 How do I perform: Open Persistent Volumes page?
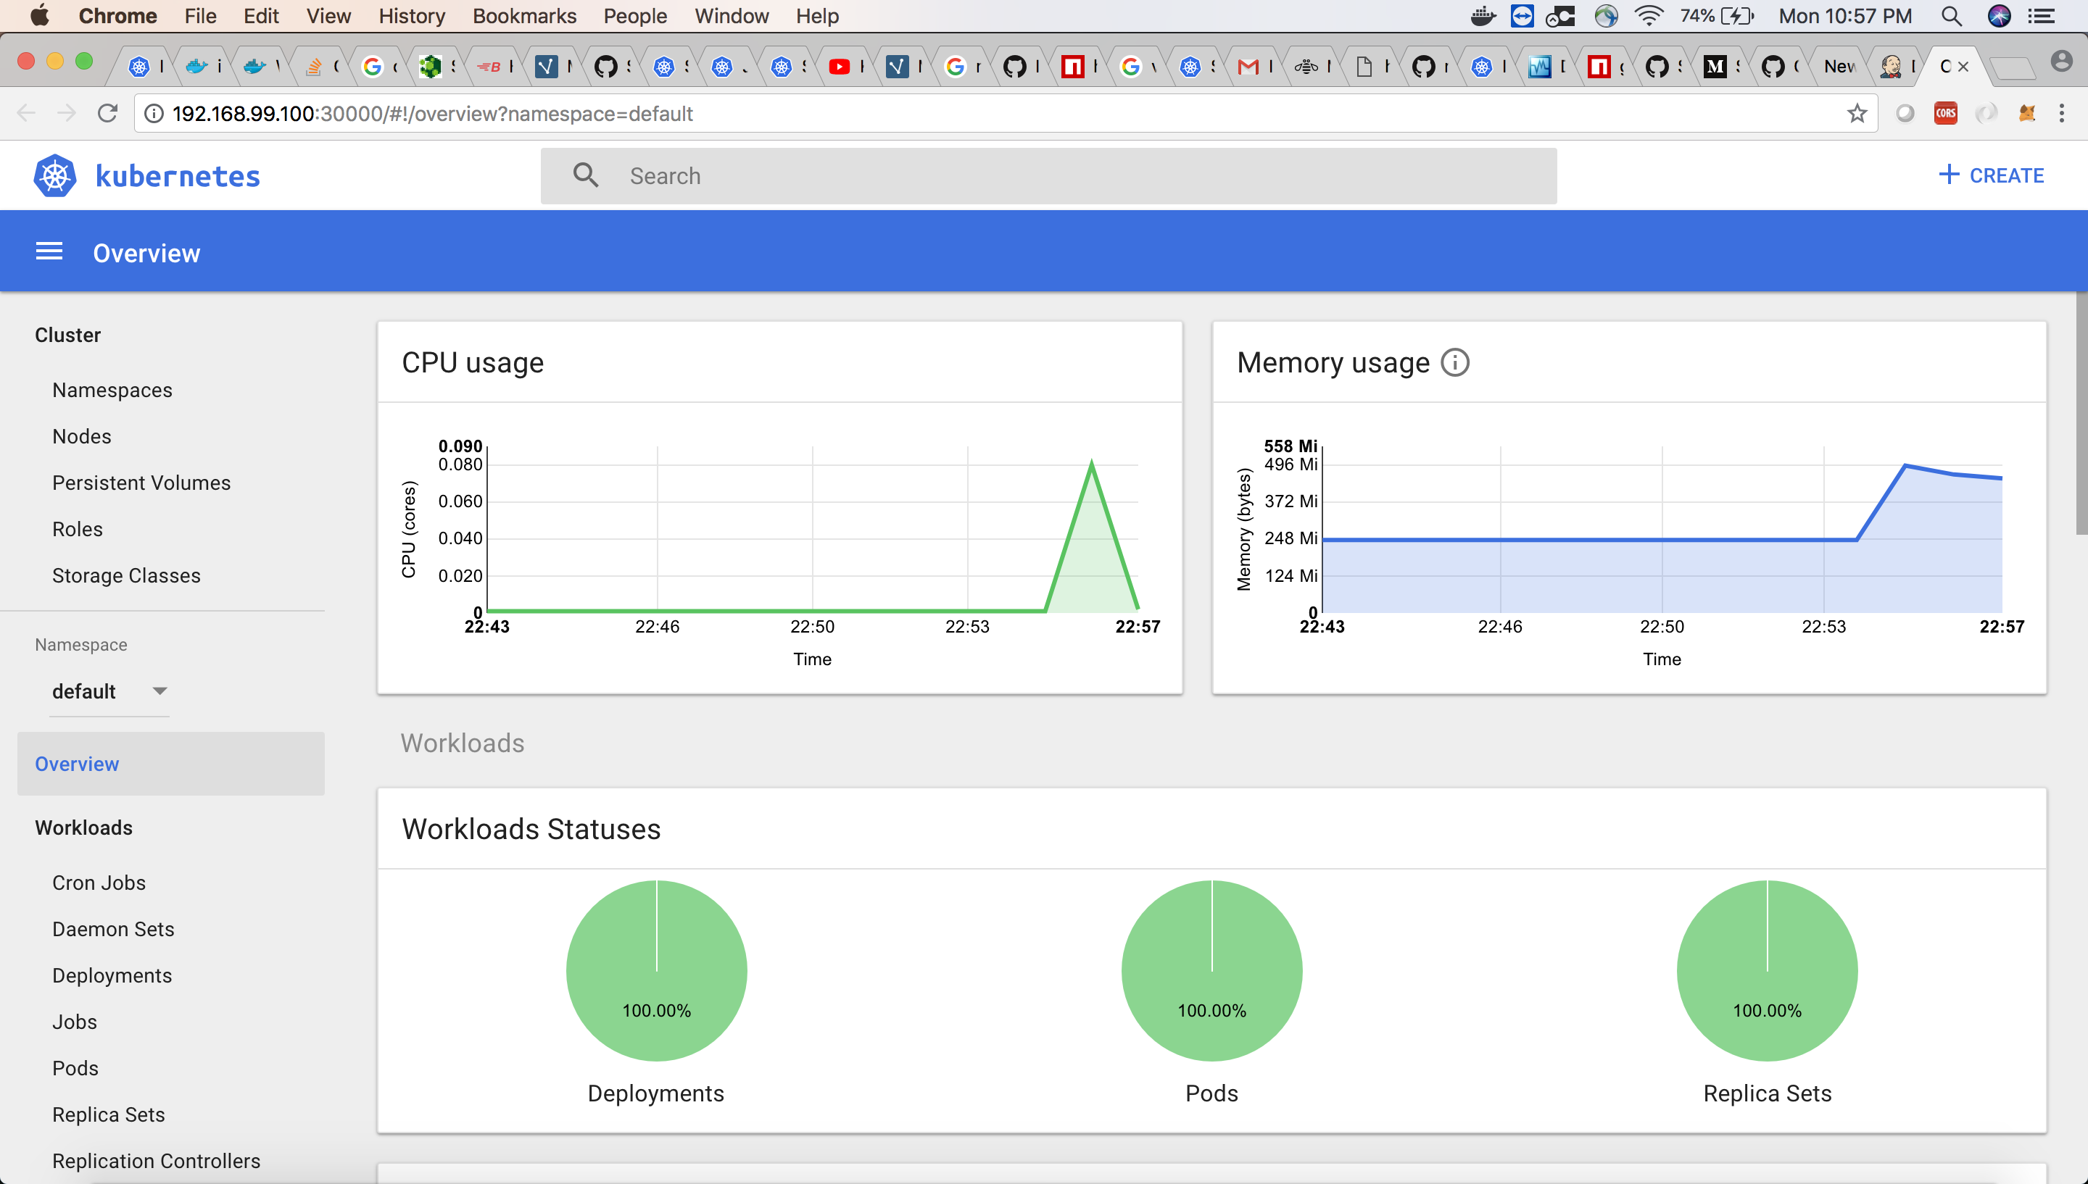141,482
